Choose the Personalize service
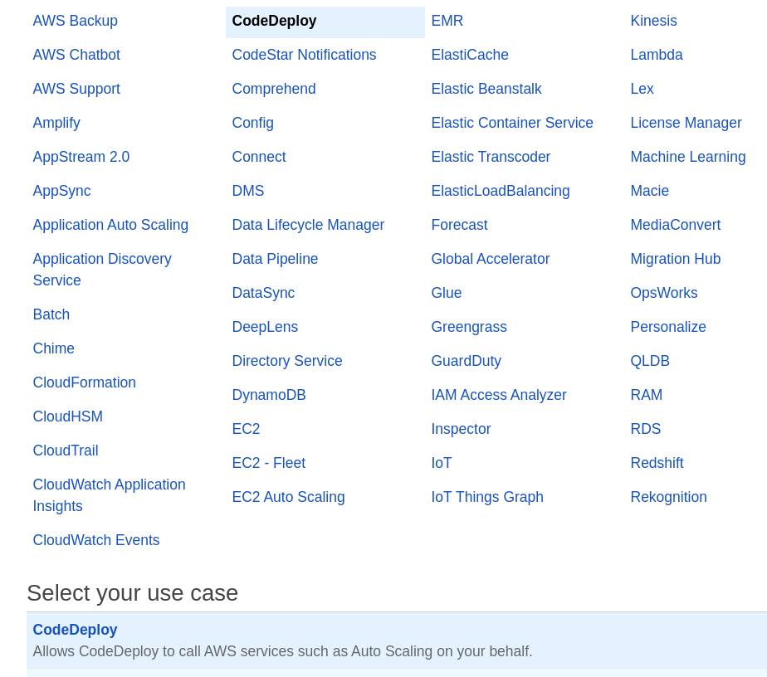Screen dimensions: 767x677 pos(667,327)
